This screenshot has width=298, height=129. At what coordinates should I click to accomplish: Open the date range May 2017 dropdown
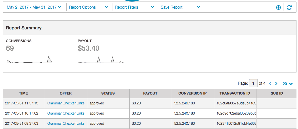tap(34, 7)
